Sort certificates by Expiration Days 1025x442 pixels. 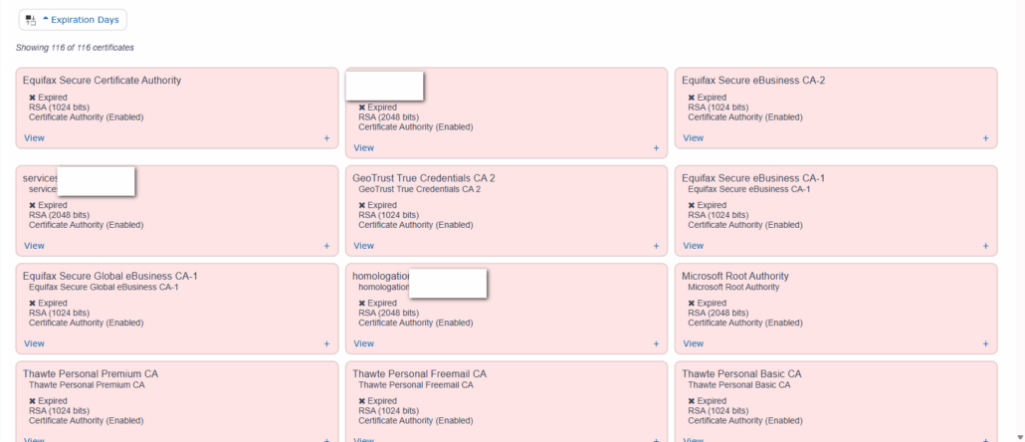click(81, 20)
